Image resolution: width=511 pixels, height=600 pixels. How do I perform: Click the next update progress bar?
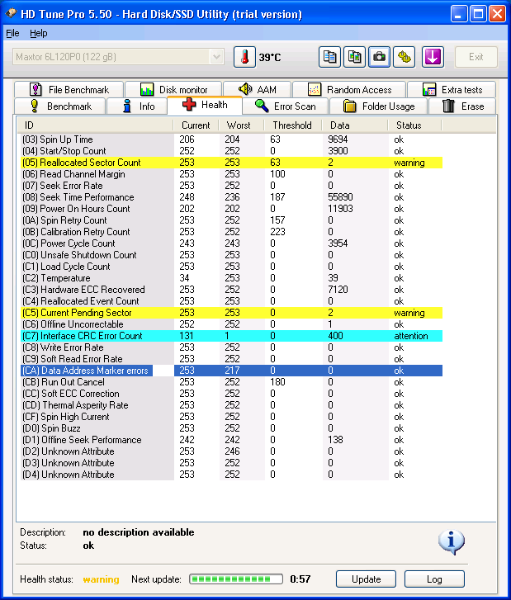click(x=236, y=579)
